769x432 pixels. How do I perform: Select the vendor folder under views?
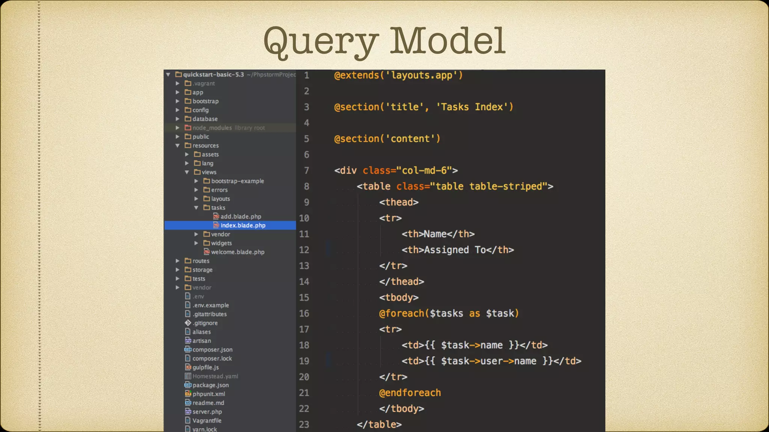[x=220, y=234]
